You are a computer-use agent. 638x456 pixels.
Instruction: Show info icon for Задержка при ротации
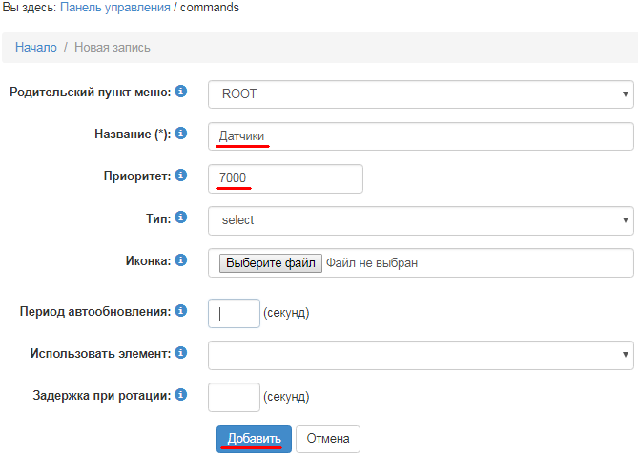pyautogui.click(x=181, y=395)
